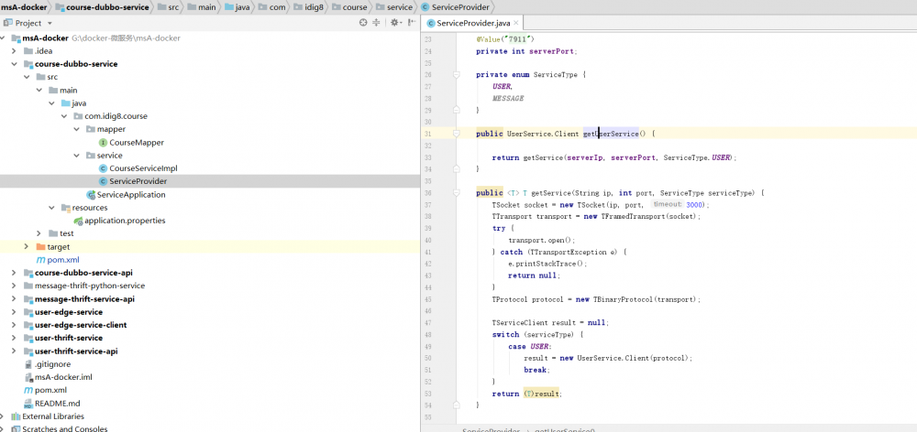Click the Collapse All icon in Project panel
This screenshot has width=917, height=432.
377,22
